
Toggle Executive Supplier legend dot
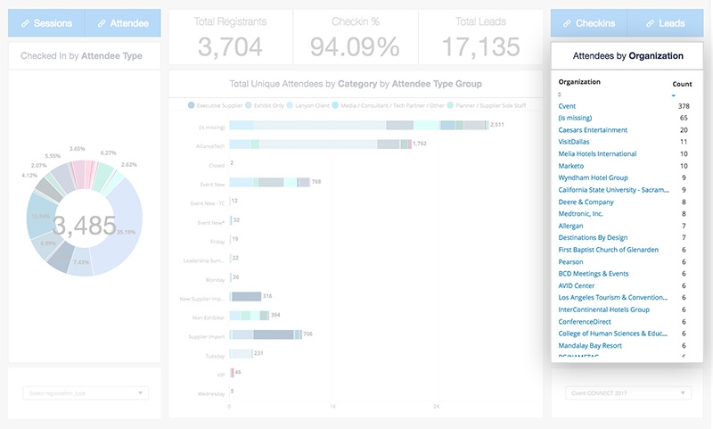click(x=192, y=105)
